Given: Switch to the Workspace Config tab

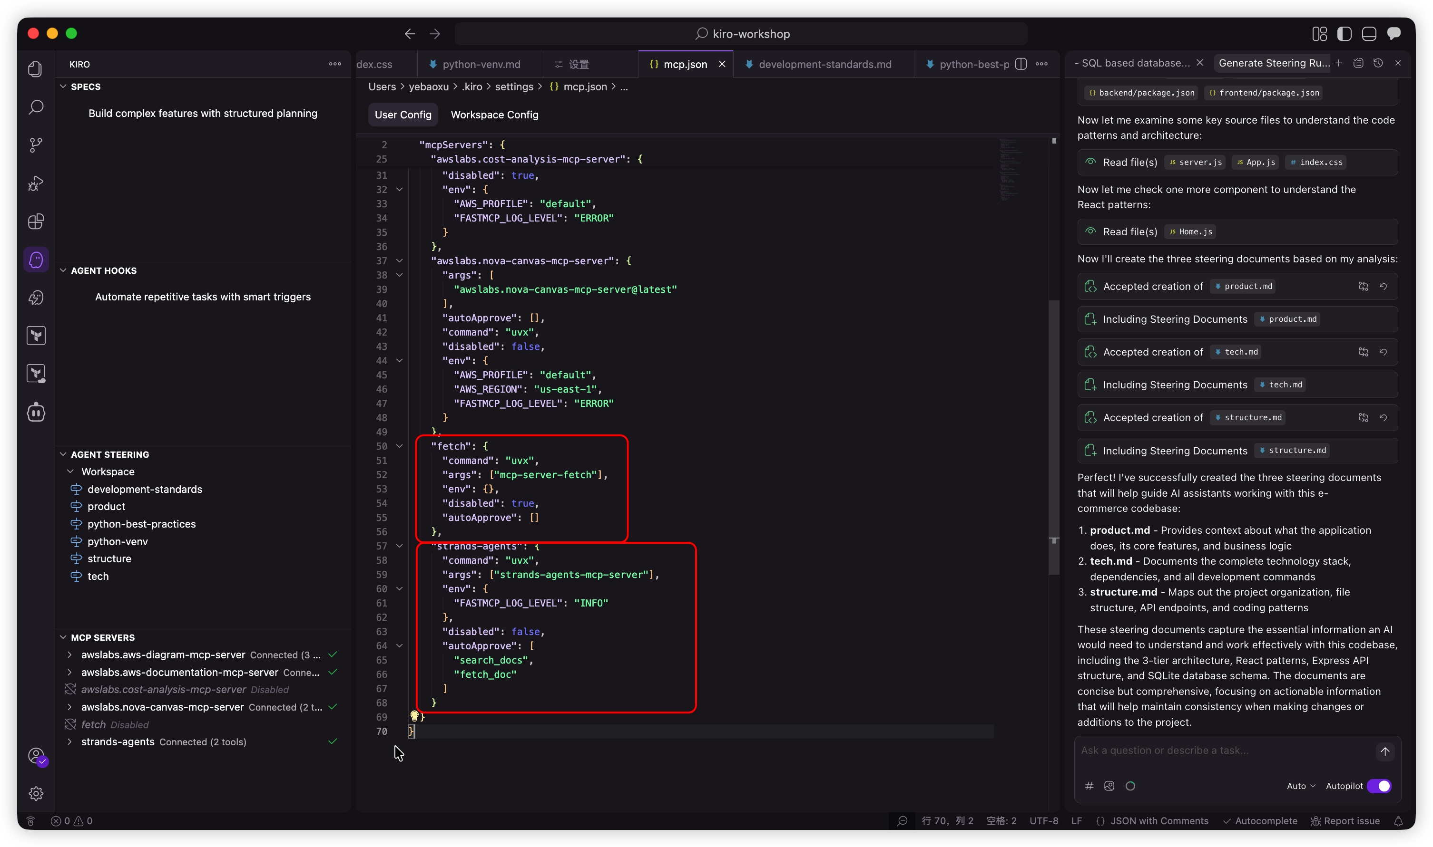Looking at the screenshot, I should point(494,115).
